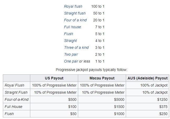The width and height of the screenshot is (170, 119).
Task: Click the Progressive jackpot payouts caption text
Action: point(92,70)
